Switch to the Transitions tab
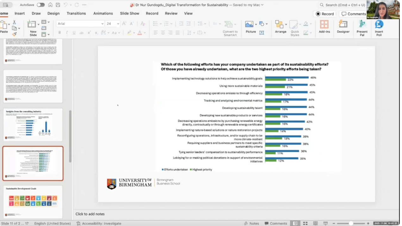402x226 pixels. [76, 13]
